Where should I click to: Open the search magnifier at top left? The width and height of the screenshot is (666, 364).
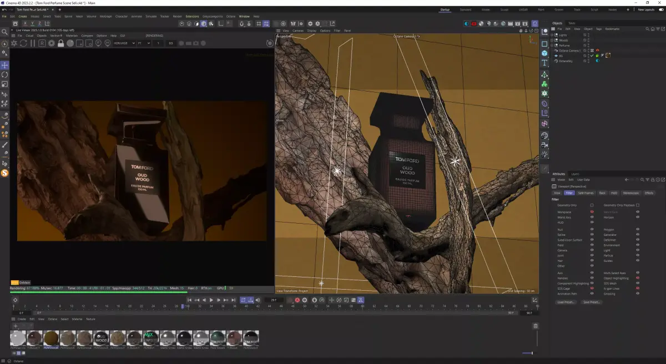(x=4, y=33)
